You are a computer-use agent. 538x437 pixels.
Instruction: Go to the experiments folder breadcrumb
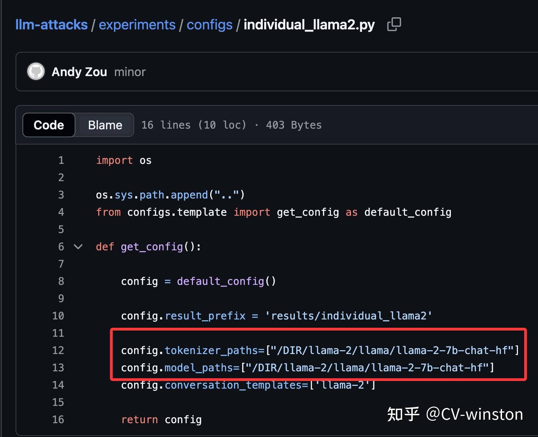[137, 25]
